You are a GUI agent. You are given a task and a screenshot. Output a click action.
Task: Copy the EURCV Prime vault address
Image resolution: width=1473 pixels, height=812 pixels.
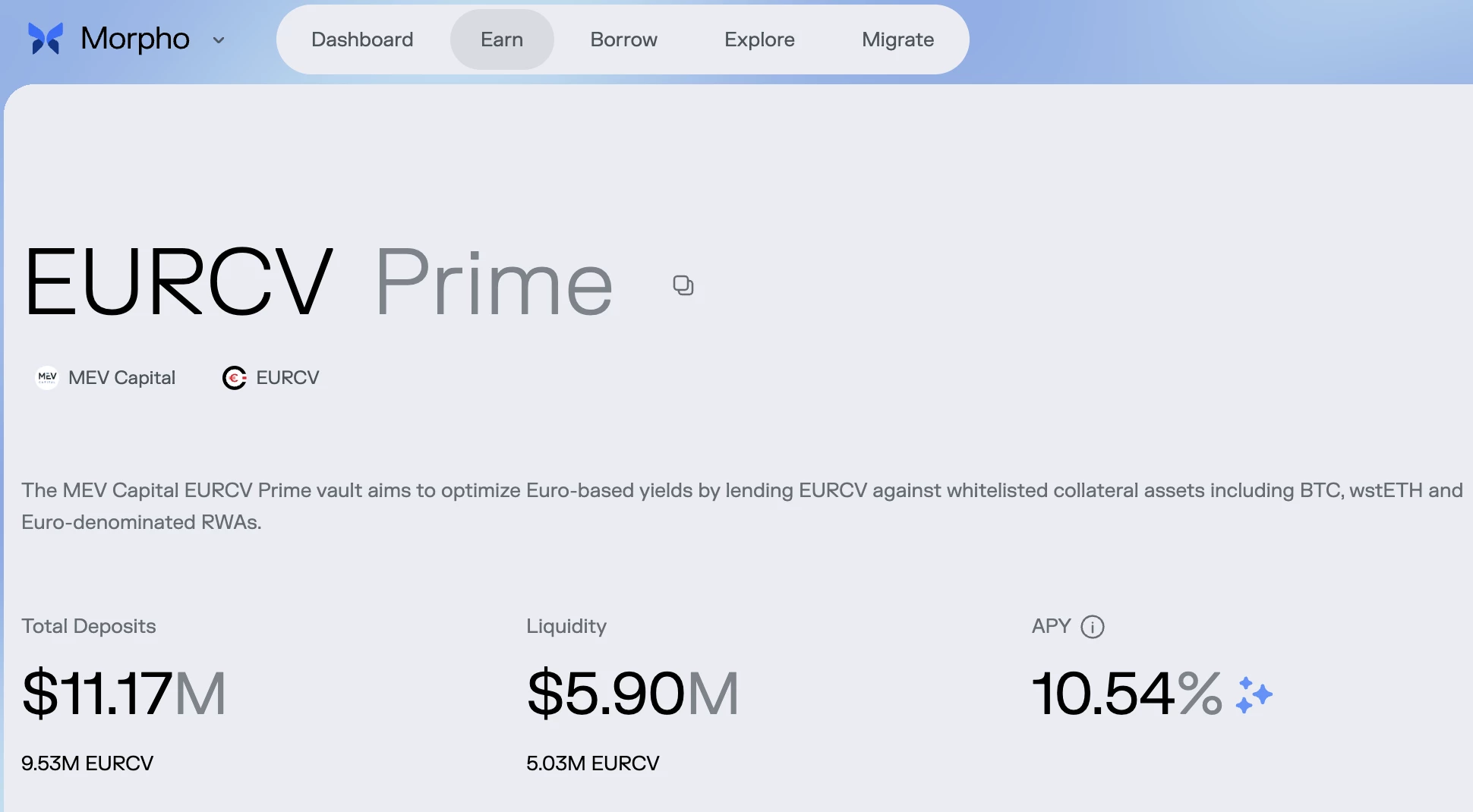(683, 285)
